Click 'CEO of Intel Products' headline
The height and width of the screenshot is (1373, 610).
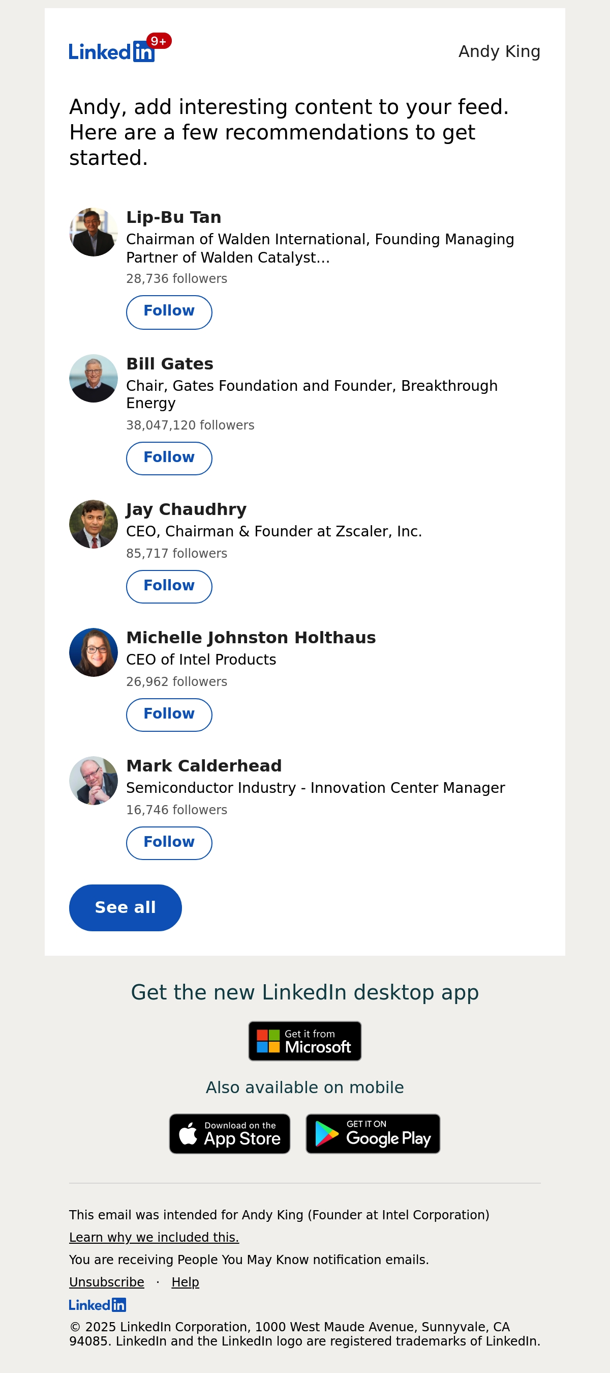pos(201,660)
